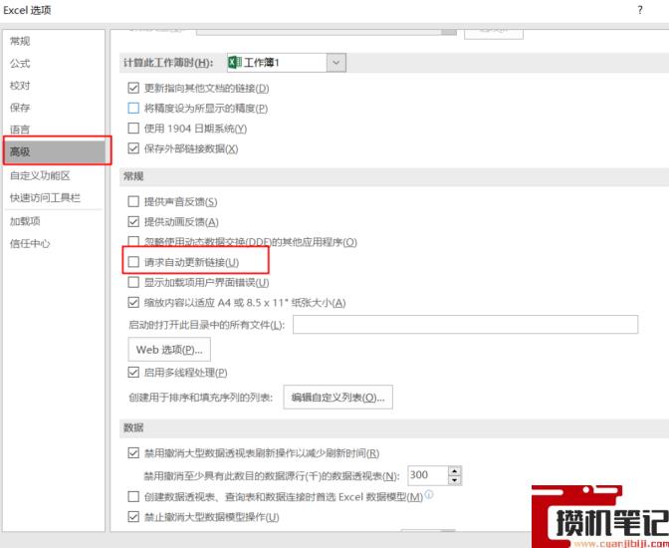Click info icon after 数据模型(M)
This screenshot has width=669, height=548.
pos(429,494)
